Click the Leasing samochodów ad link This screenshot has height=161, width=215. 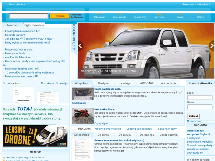pyautogui.click(x=139, y=129)
